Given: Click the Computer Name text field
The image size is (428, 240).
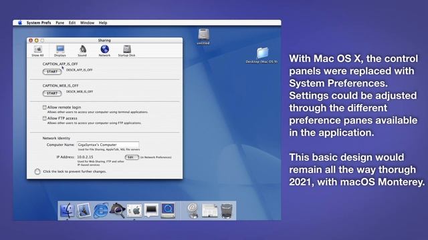Looking at the screenshot, I should pos(108,145).
